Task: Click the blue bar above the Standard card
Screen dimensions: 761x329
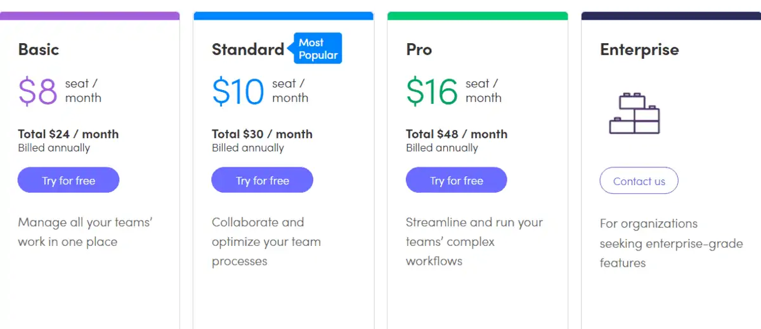Action: (x=283, y=16)
